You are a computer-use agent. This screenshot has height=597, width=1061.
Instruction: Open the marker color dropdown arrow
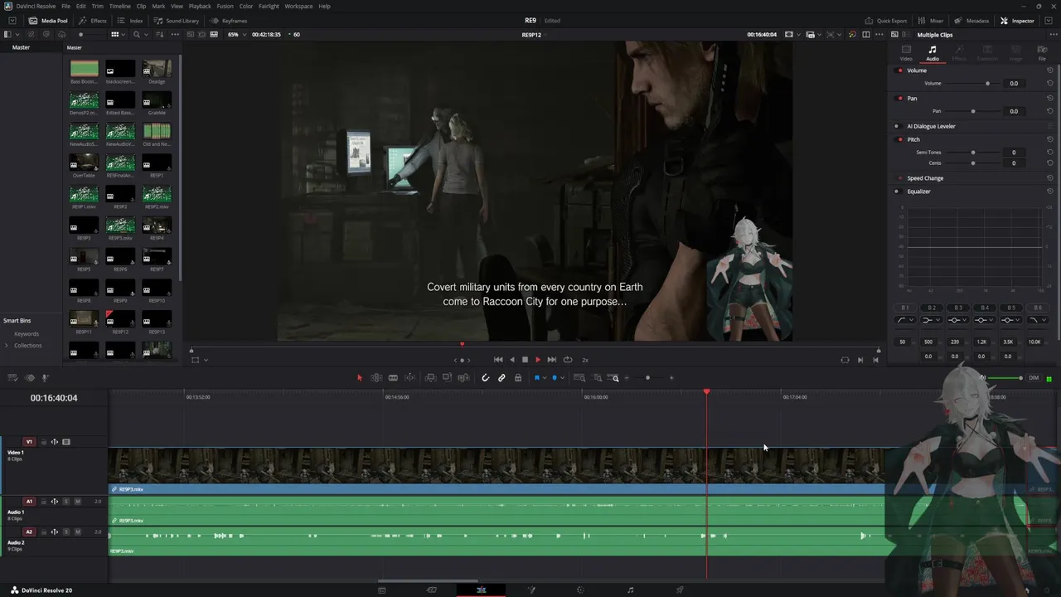[x=563, y=378]
